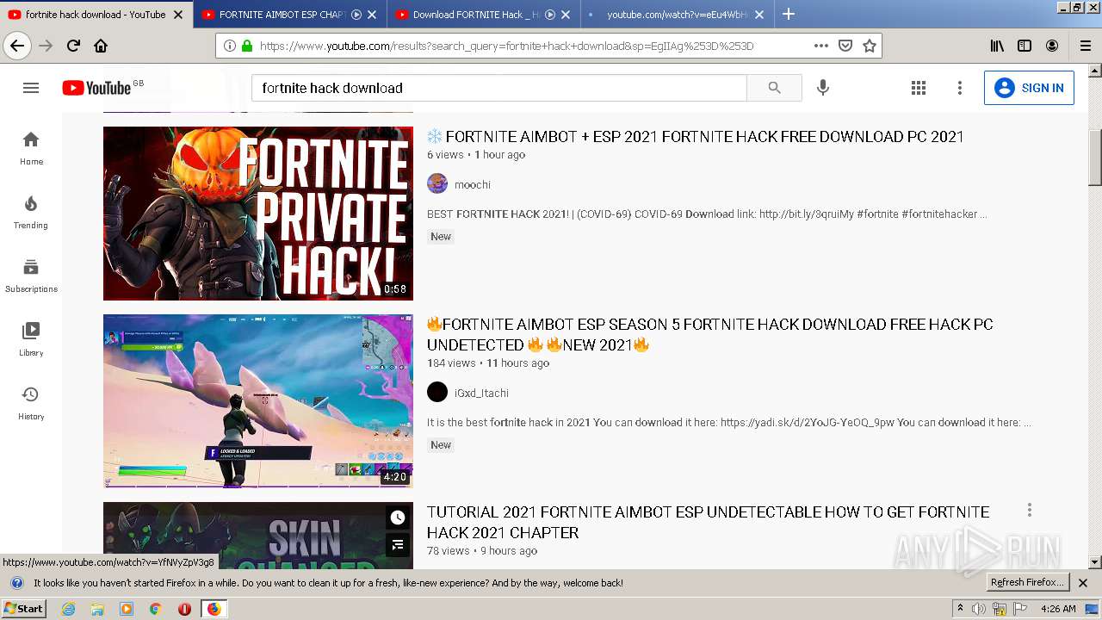The height and width of the screenshot is (620, 1102).
Task: Click the magnifier search button
Action: [x=774, y=88]
